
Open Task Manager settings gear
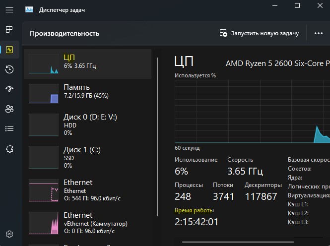[x=9, y=234]
